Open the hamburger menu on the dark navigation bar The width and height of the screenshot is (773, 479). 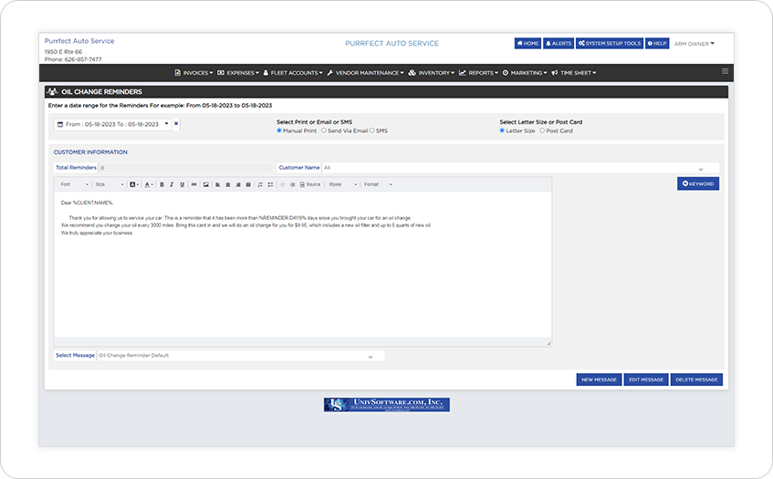tap(726, 71)
